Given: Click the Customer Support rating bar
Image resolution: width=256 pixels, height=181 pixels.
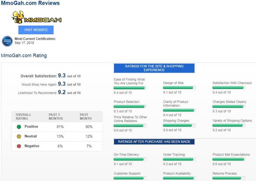Looking at the screenshot, I should (130, 178).
